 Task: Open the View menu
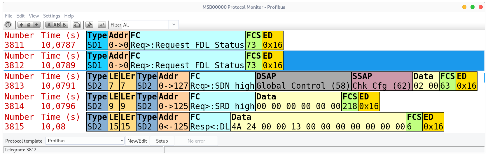click(x=34, y=16)
